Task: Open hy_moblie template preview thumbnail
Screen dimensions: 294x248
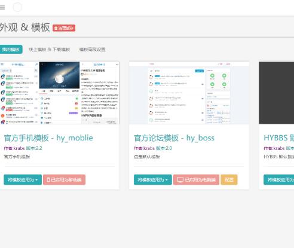Action: (x=59, y=93)
